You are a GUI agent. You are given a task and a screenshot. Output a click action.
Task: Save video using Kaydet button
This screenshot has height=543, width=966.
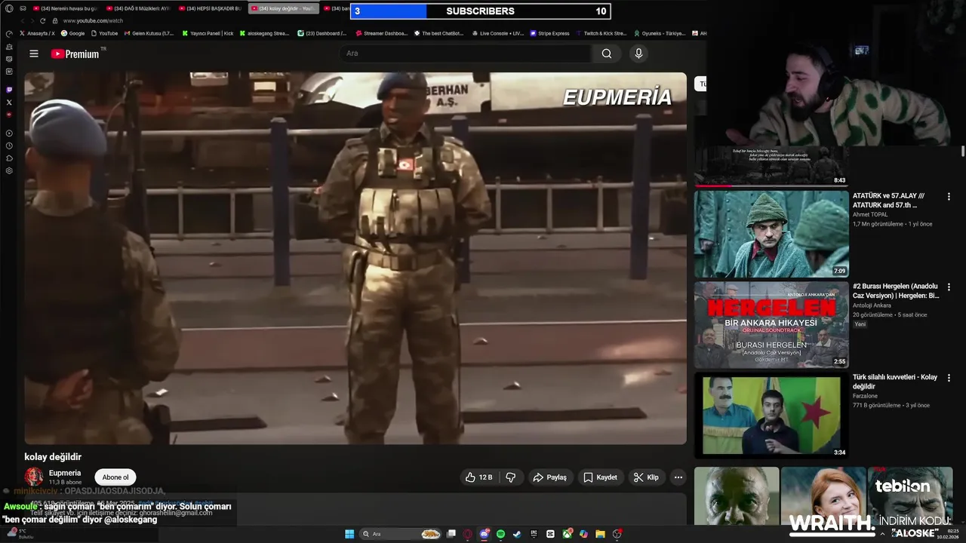[x=600, y=477]
